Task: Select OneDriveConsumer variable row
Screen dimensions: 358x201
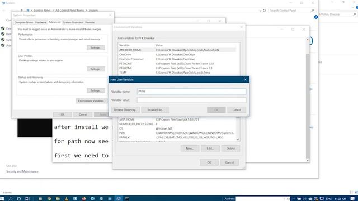Action: [x=177, y=59]
